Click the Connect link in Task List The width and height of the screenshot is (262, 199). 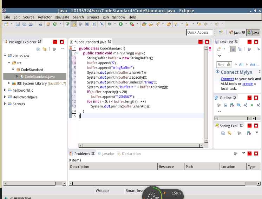pyautogui.click(x=227, y=79)
